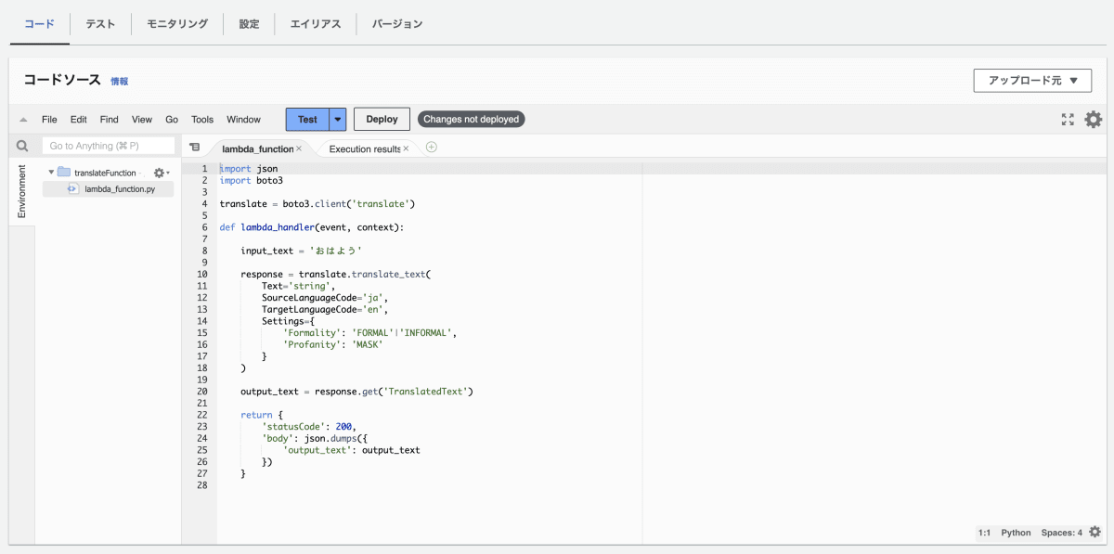Toggle fullscreen editor mode icon
Screen dimensions: 1114x554
tap(1068, 120)
